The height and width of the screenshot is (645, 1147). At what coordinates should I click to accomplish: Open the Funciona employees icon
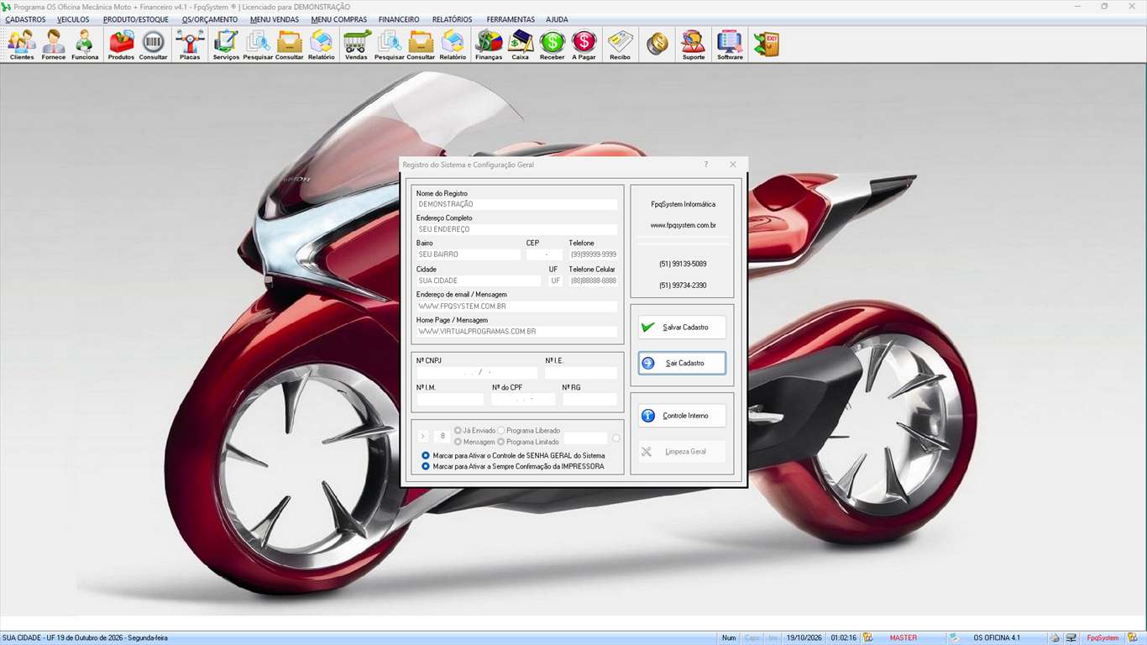(x=85, y=45)
